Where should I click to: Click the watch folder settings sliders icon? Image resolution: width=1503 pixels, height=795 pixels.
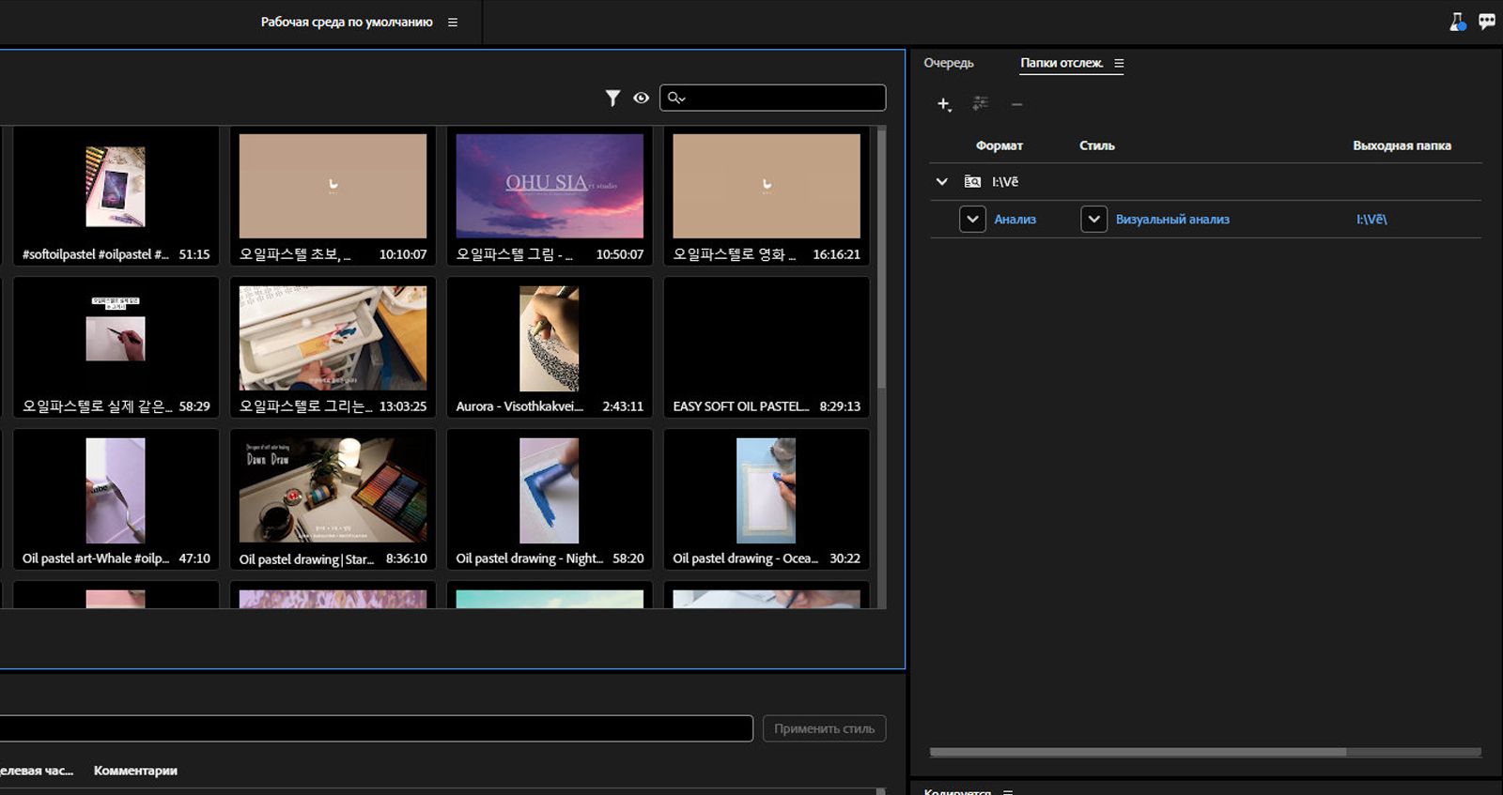(x=980, y=104)
